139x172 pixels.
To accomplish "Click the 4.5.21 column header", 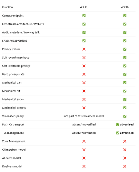I will (84, 7).
